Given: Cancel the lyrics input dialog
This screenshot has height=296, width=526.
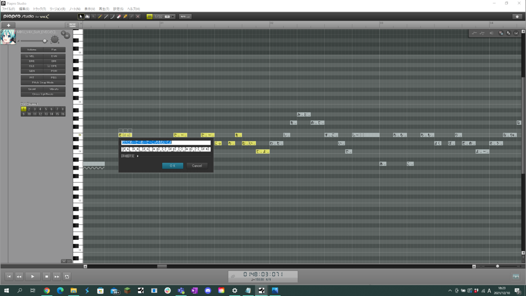Looking at the screenshot, I should (x=197, y=166).
